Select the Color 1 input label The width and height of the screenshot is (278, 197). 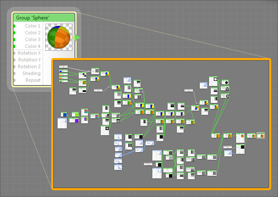coord(33,26)
